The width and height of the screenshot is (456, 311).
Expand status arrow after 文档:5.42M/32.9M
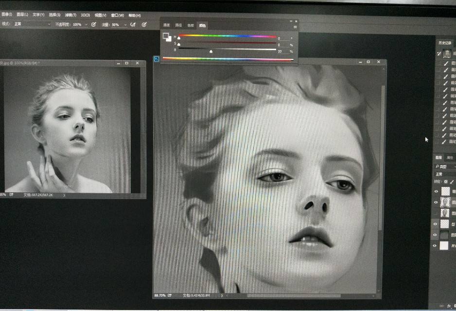pos(222,295)
